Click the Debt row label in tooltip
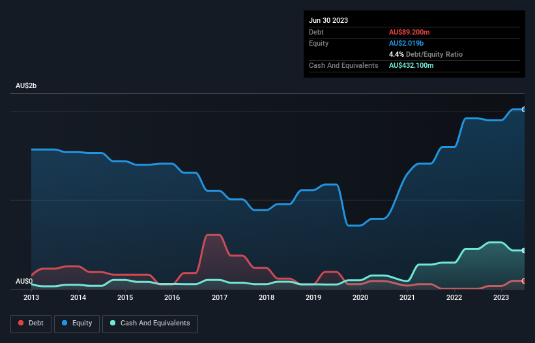 click(316, 32)
